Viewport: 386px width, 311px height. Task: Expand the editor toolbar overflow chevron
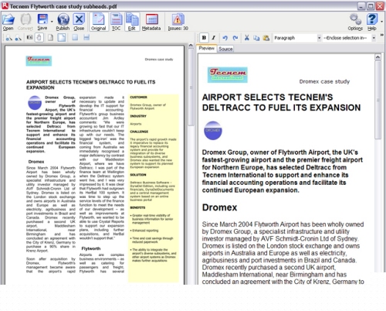point(381,35)
